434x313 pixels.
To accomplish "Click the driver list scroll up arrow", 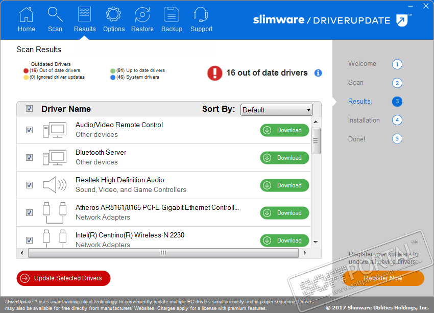I will 316,122.
